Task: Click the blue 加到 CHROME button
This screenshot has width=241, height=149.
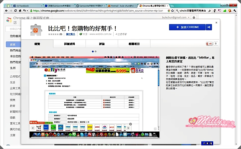Action: 187,27
